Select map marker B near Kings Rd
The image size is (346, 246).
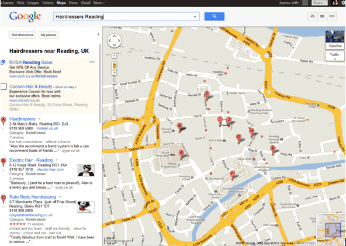[x=273, y=150]
